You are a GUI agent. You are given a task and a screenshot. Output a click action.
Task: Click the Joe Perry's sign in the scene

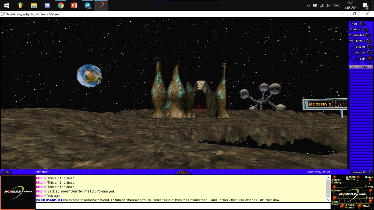(325, 104)
